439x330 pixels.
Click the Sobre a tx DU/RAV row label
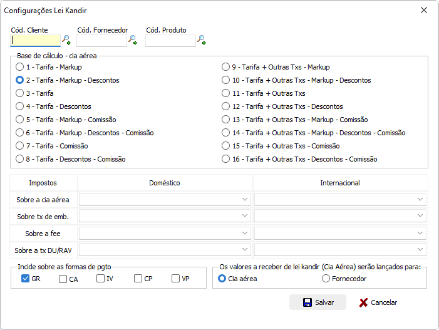click(x=43, y=250)
